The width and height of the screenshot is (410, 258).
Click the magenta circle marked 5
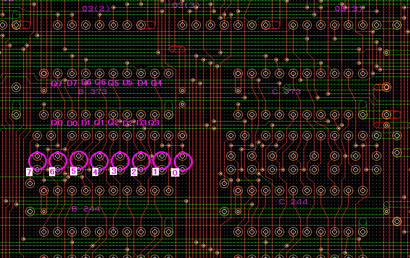79,160
